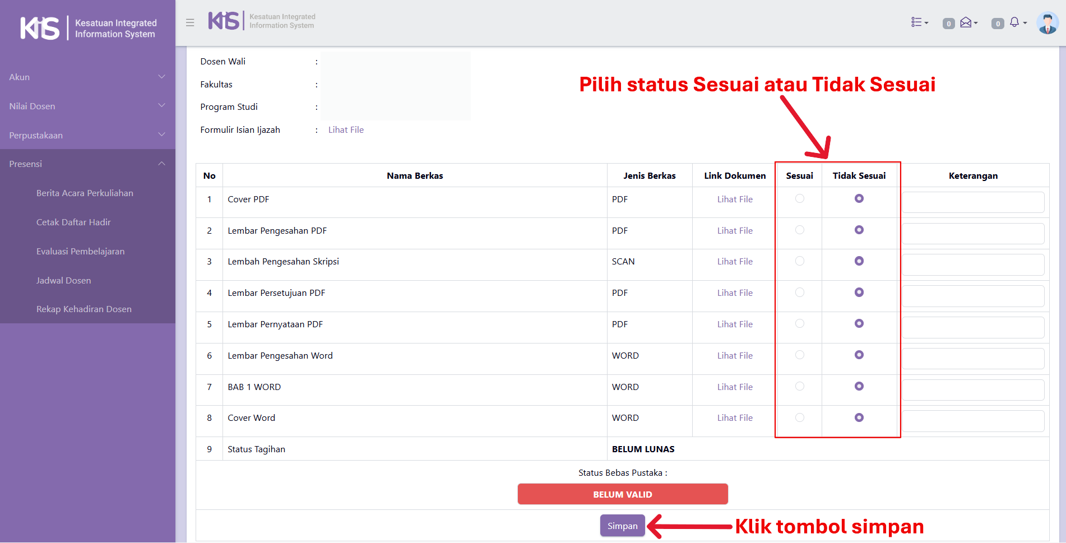Collapse the Presensi menu section
1066x543 pixels.
[87, 164]
